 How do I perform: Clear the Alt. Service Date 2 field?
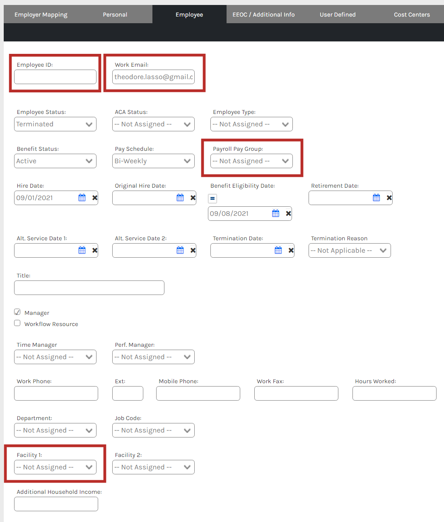[x=193, y=250]
